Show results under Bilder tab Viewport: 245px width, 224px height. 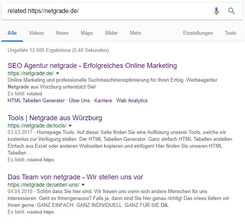111,33
